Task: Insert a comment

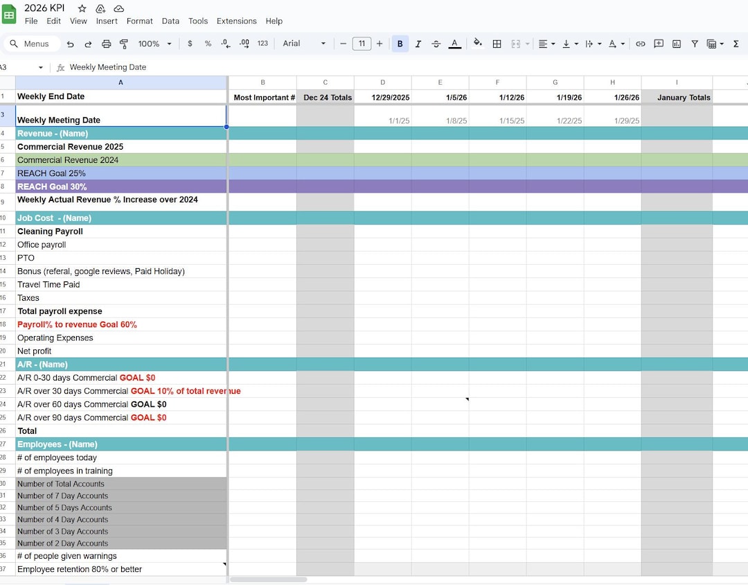Action: [x=659, y=44]
